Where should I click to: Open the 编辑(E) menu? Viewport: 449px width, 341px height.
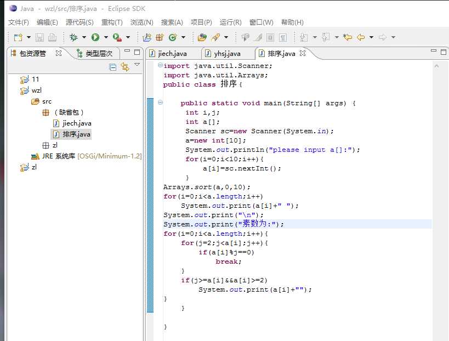[x=47, y=22]
